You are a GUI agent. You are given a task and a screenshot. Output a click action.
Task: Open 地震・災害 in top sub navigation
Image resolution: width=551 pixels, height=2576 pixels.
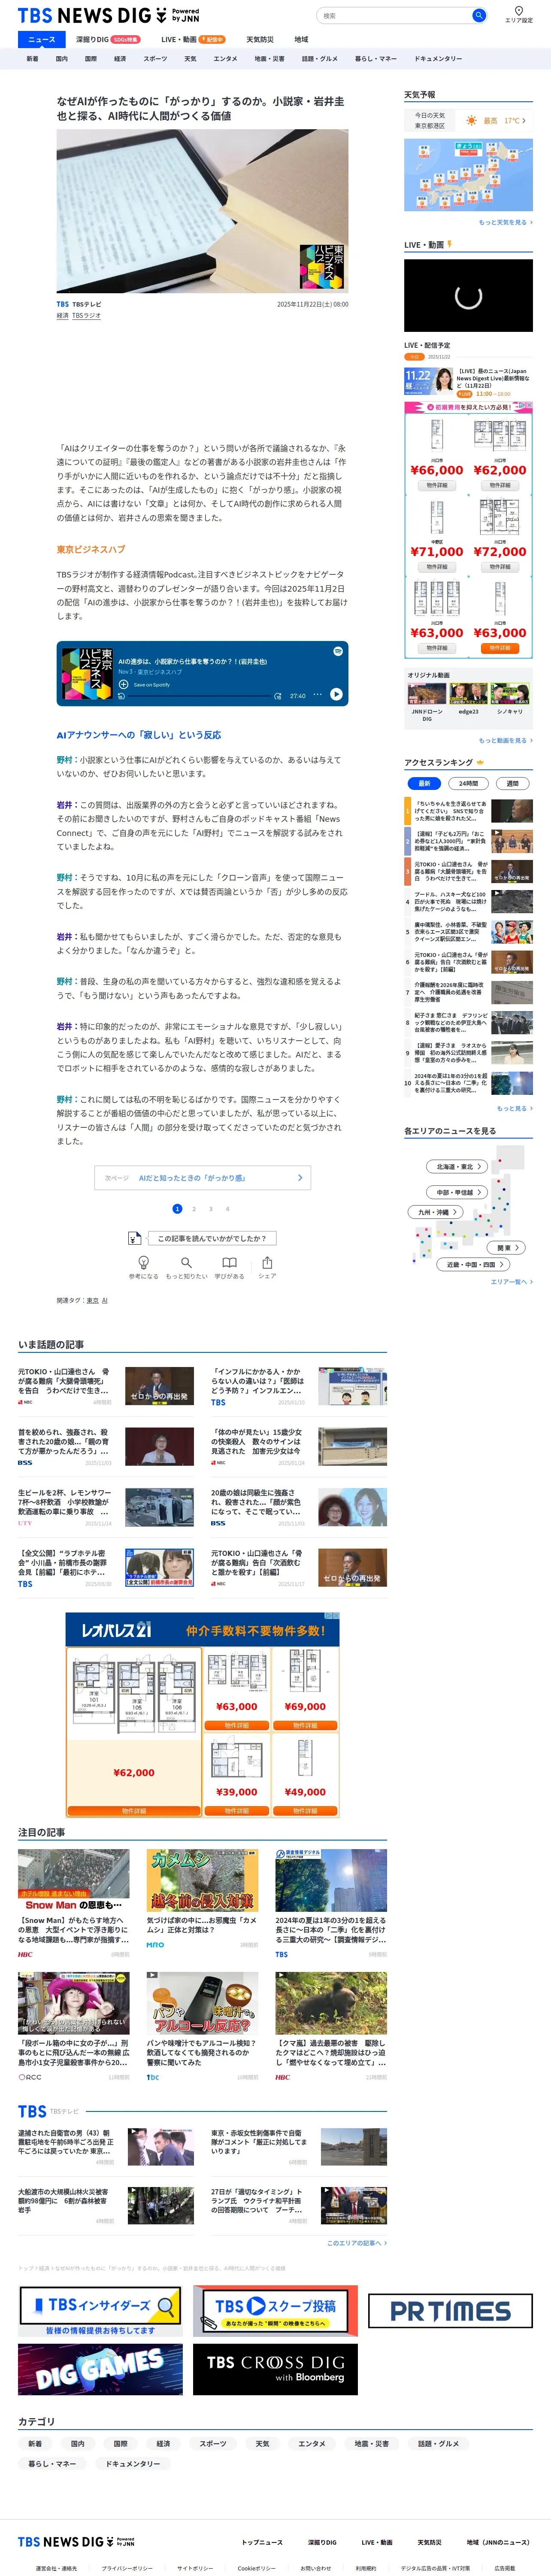pos(269,59)
